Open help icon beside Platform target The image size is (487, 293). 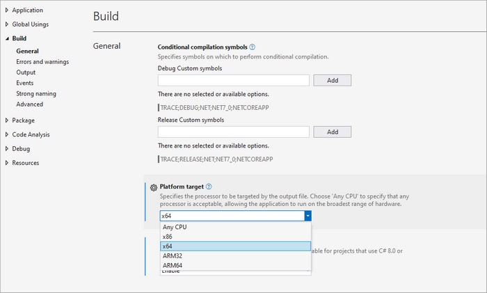point(209,187)
